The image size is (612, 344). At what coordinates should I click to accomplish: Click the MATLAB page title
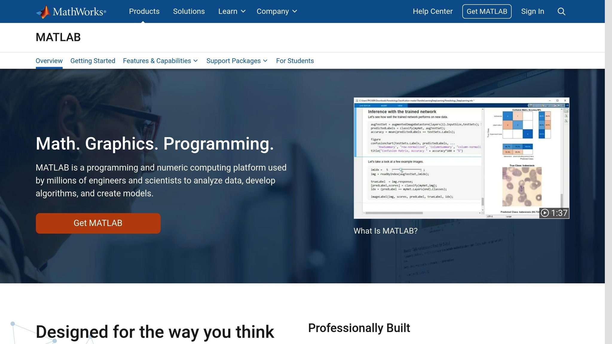pyautogui.click(x=58, y=37)
